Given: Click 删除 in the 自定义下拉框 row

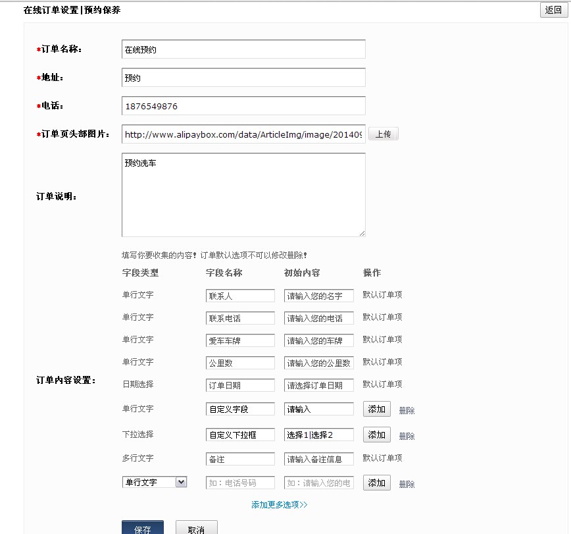Looking at the screenshot, I should point(407,436).
